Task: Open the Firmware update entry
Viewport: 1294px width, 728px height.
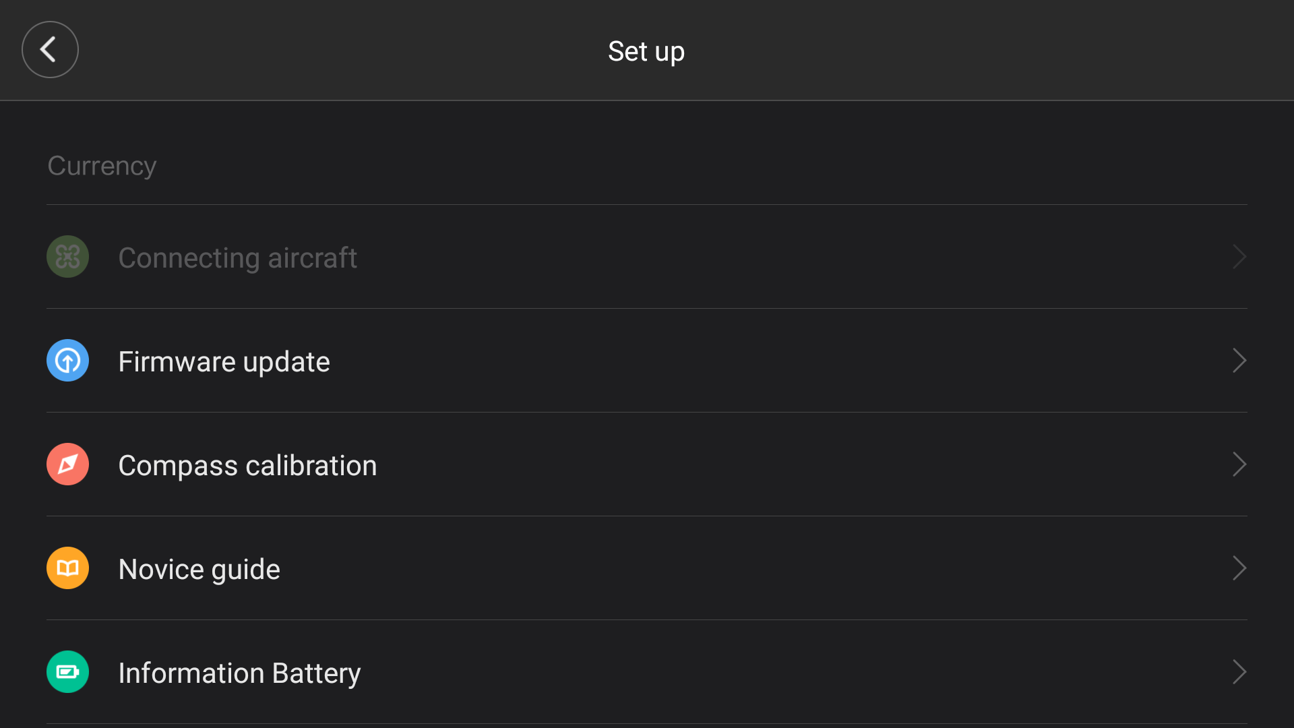Action: tap(647, 361)
